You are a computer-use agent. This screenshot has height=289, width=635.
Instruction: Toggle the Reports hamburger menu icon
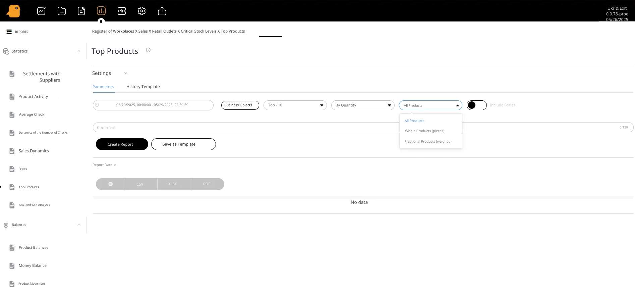(9, 32)
